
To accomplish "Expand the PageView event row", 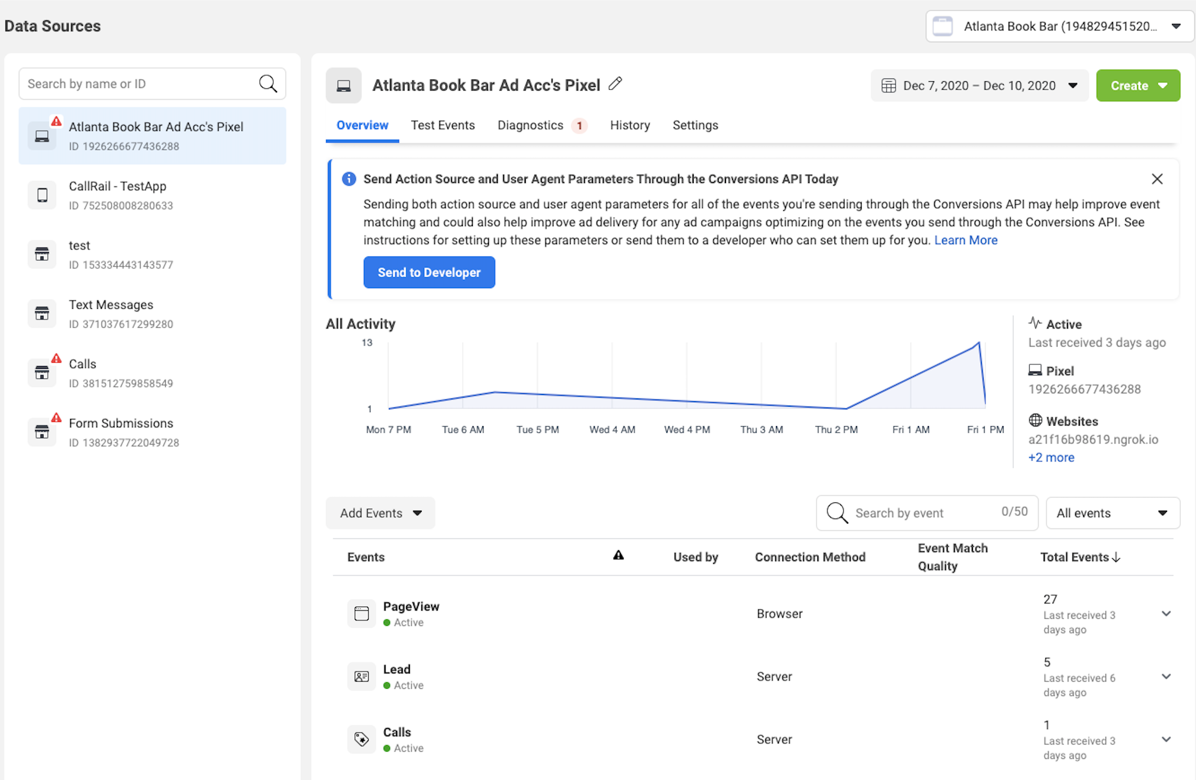I will 1167,614.
